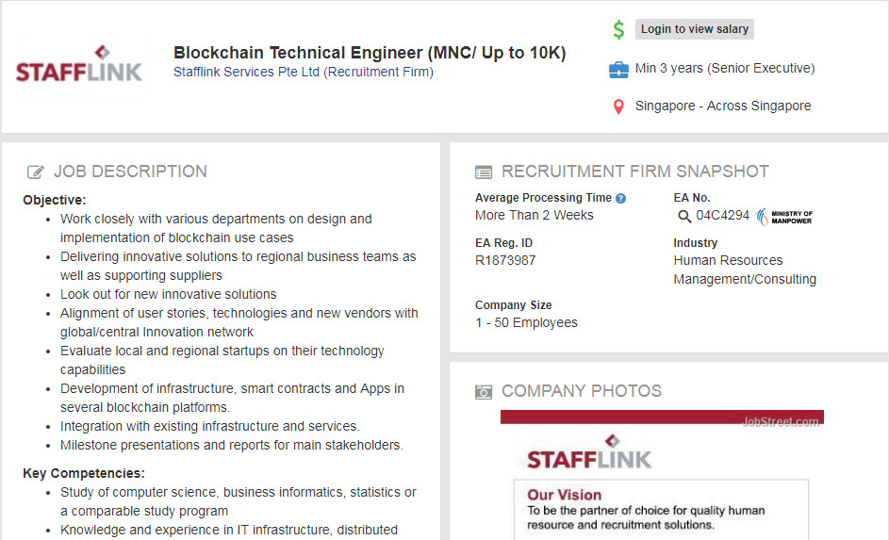Click the Blockchain Technical Engineer job title

370,53
